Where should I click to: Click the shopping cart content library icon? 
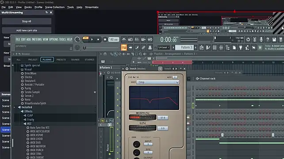260,48
